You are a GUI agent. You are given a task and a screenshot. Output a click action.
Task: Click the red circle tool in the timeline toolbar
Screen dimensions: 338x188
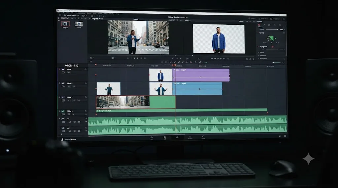191,62
